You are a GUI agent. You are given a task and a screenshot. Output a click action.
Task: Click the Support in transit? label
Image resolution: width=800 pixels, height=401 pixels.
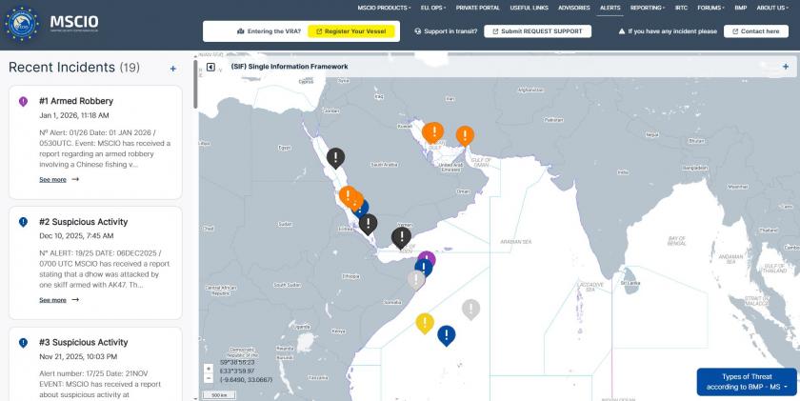click(450, 31)
